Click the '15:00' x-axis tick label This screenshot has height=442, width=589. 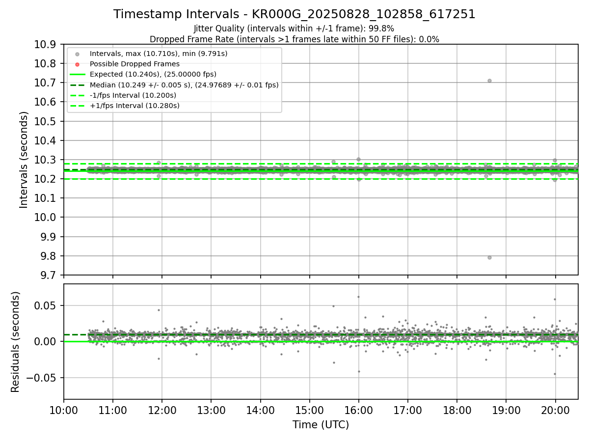pos(310,410)
